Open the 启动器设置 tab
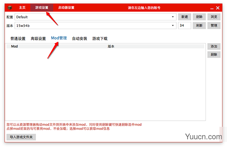The height and width of the screenshot is (148, 227). click(66, 8)
